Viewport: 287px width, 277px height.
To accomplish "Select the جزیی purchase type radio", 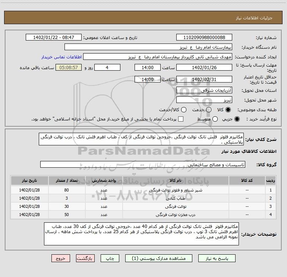I will pyautogui.click(x=237, y=119).
